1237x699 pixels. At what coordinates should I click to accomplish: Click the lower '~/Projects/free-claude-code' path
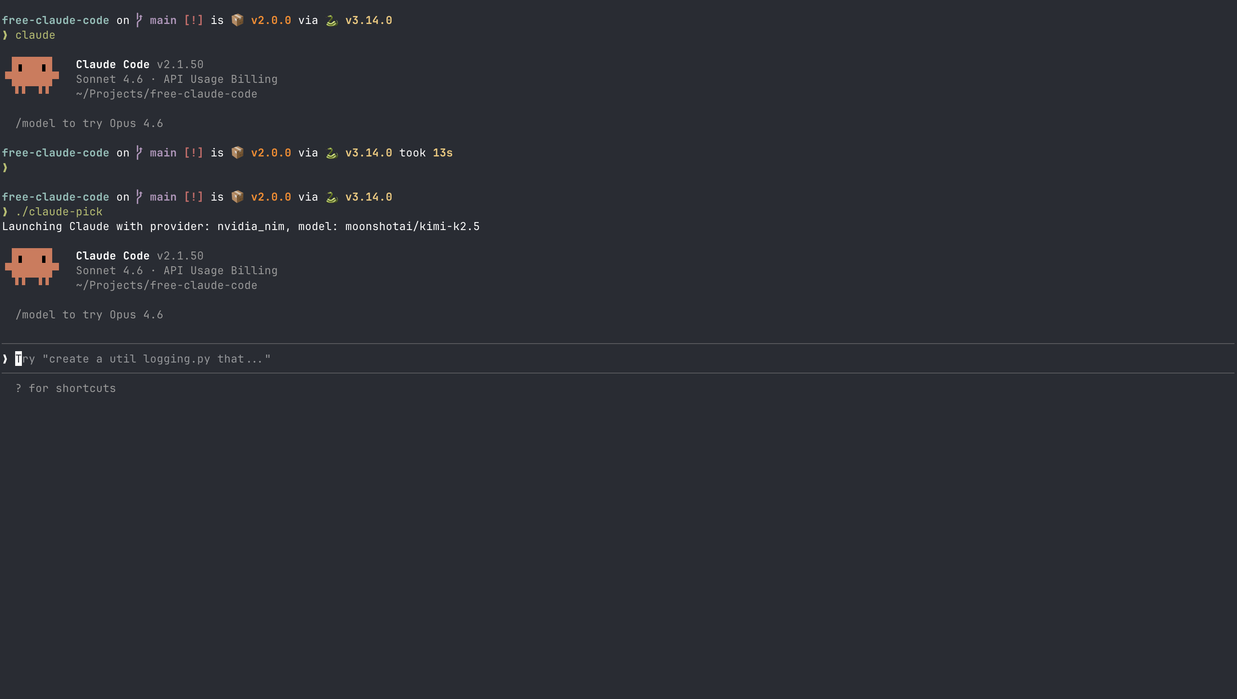166,285
